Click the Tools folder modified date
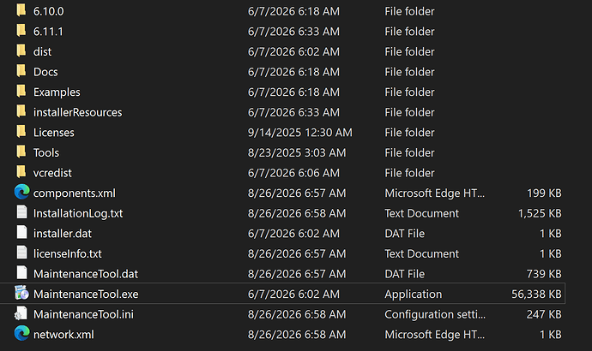Viewport: 592px width, 351px height. 297,152
